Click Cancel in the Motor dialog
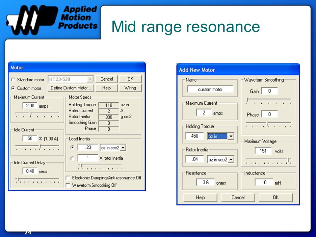 click(106, 79)
